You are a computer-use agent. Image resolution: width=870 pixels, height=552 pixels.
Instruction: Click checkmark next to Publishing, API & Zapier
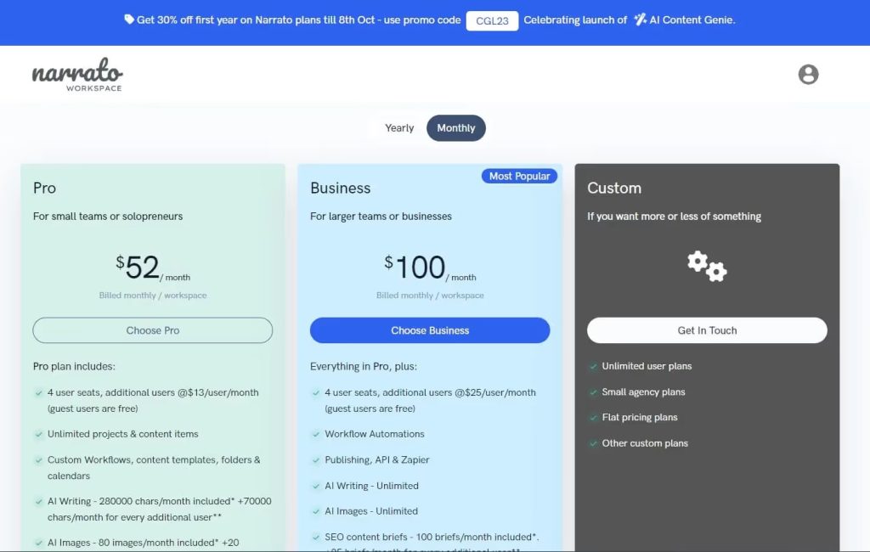pyautogui.click(x=316, y=460)
